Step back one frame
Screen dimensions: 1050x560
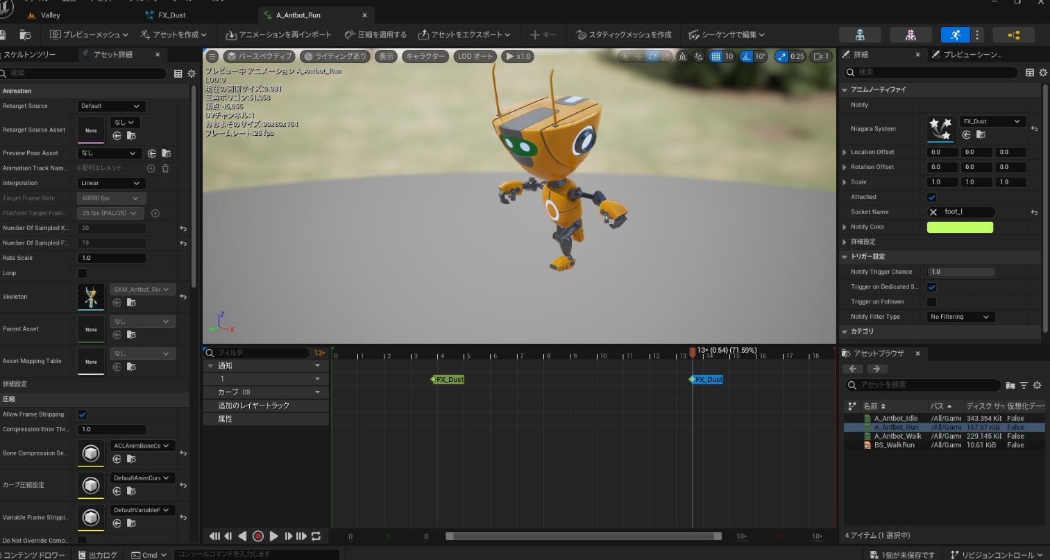228,536
